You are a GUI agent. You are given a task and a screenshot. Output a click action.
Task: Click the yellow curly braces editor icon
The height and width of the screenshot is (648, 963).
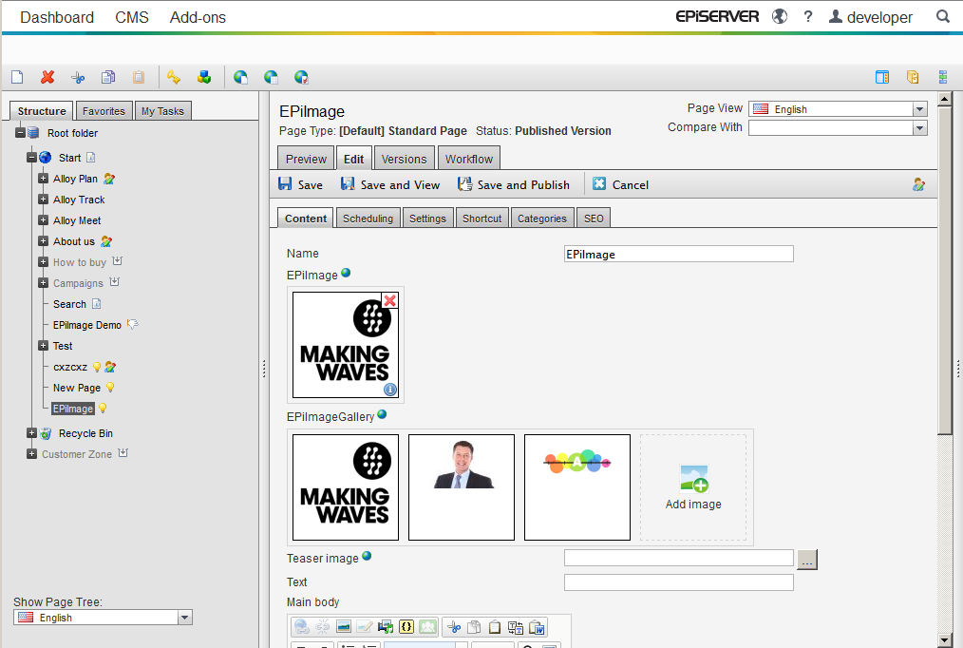pyautogui.click(x=406, y=627)
